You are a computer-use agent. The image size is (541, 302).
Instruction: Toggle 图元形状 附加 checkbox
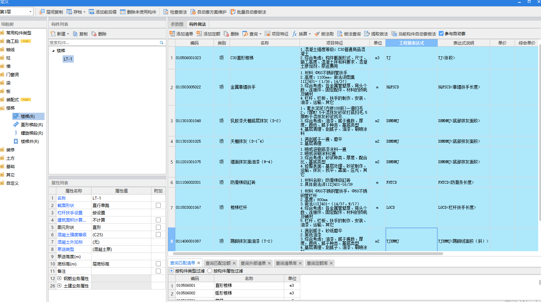(158, 227)
